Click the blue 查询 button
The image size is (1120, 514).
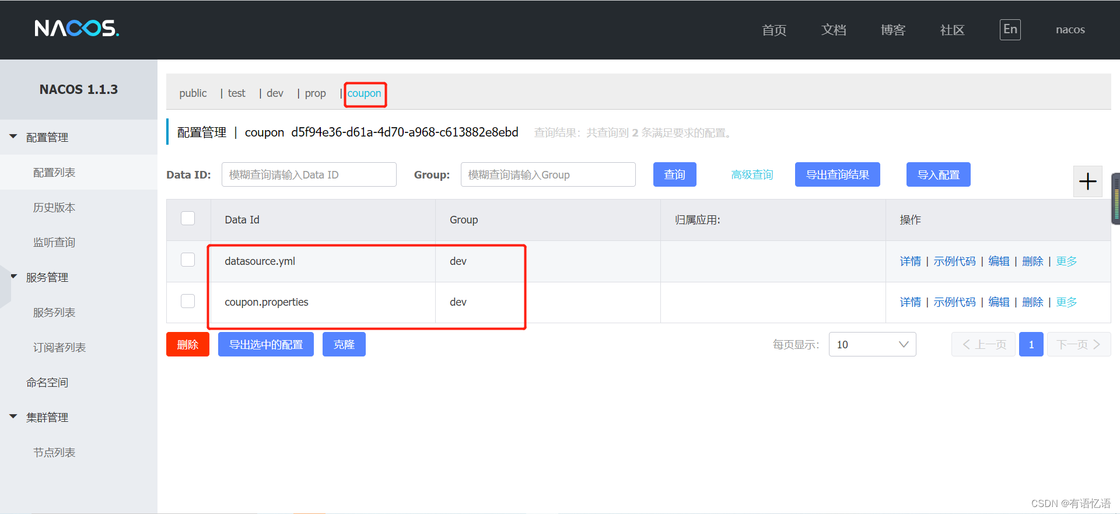click(x=675, y=174)
